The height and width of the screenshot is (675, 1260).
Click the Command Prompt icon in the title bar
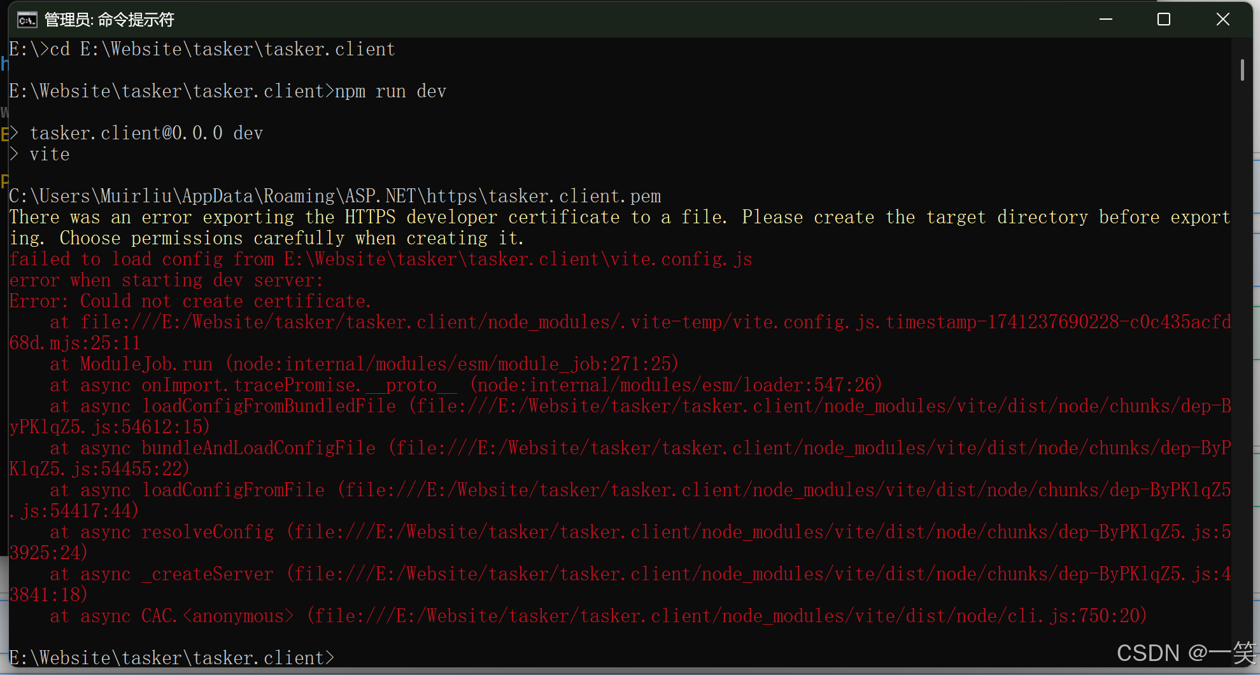26,19
